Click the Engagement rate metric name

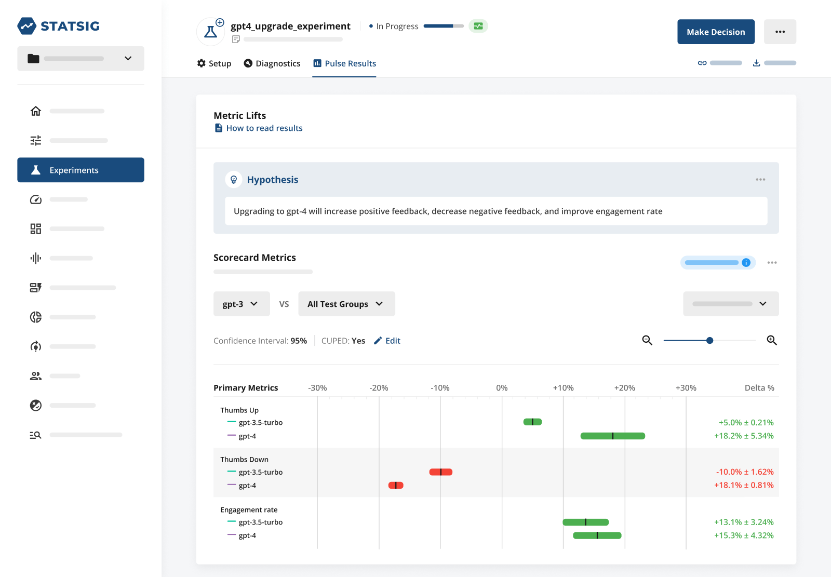[x=249, y=510]
